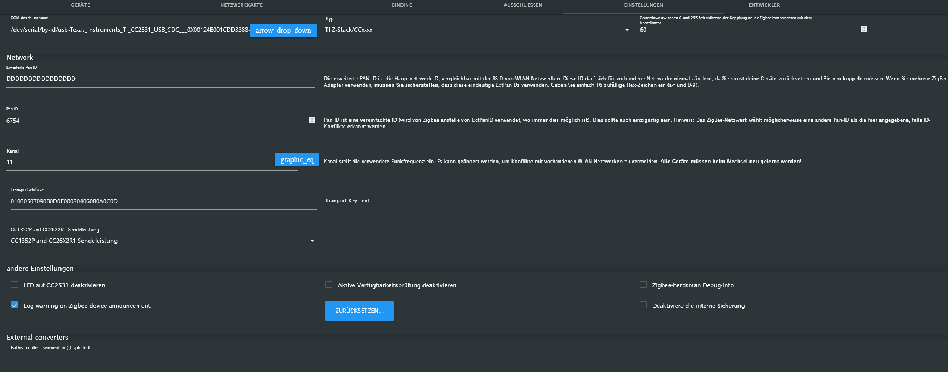
Task: Click the graphic_eq channel scan button
Action: coord(297,160)
